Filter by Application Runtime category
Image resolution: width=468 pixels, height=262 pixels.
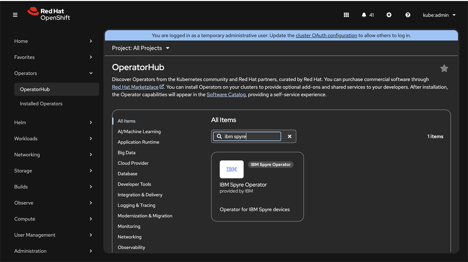[138, 142]
